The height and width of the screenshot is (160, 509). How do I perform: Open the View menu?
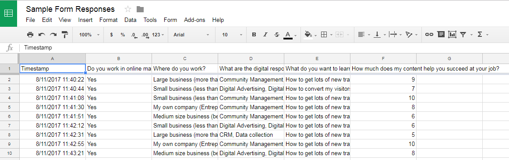pos(65,20)
